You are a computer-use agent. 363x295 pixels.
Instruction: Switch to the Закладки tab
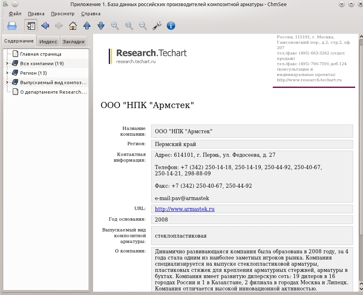[74, 42]
